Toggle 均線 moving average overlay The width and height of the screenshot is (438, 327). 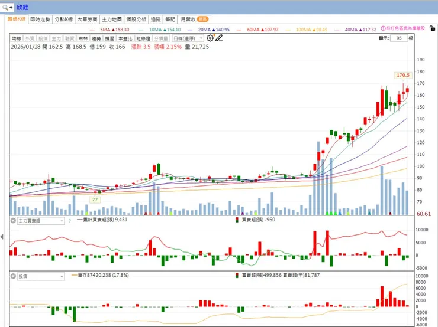(x=17, y=38)
